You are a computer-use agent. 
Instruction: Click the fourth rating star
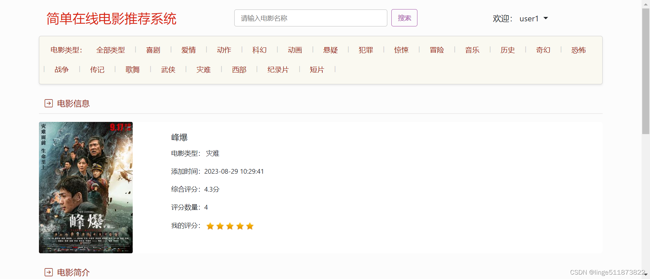click(240, 226)
